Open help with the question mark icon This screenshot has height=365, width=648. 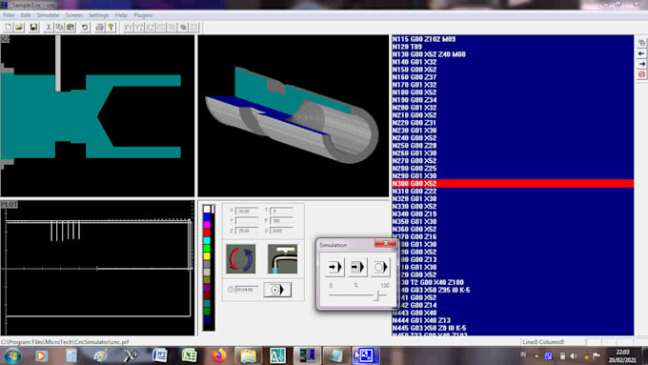click(111, 28)
